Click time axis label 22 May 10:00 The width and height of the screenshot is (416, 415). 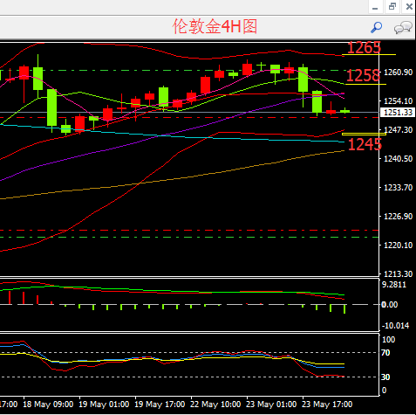click(215, 405)
